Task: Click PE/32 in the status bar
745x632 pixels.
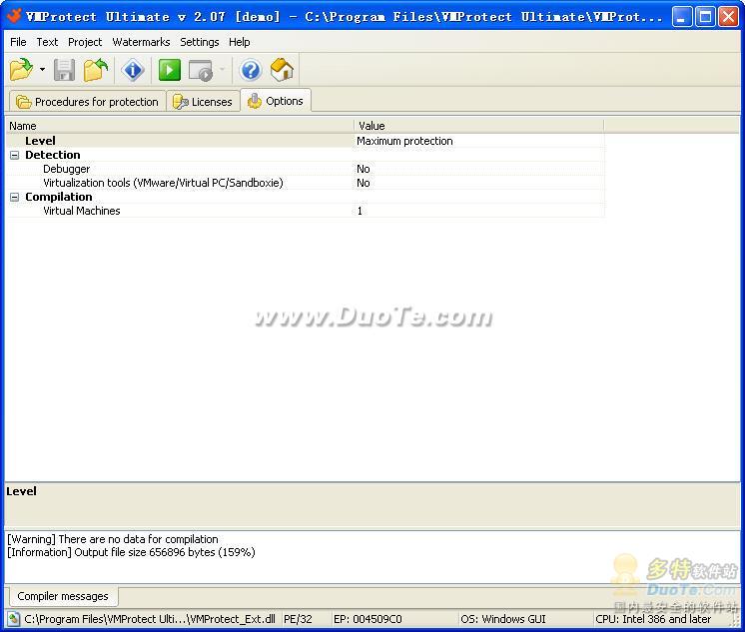Action: click(298, 619)
